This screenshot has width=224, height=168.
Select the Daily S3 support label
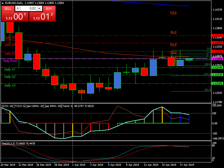coord(10,85)
